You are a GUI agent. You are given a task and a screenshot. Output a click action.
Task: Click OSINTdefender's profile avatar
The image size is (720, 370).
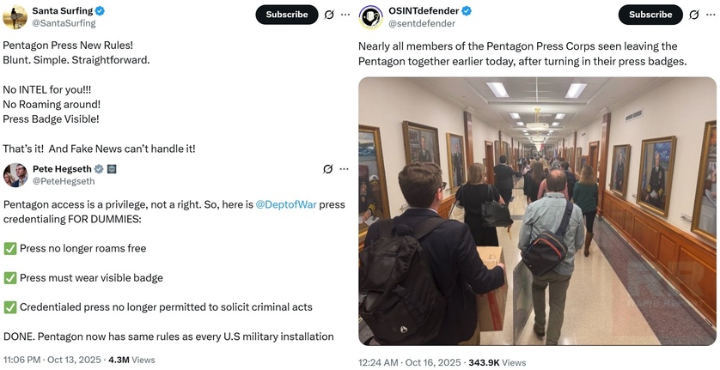tap(371, 16)
